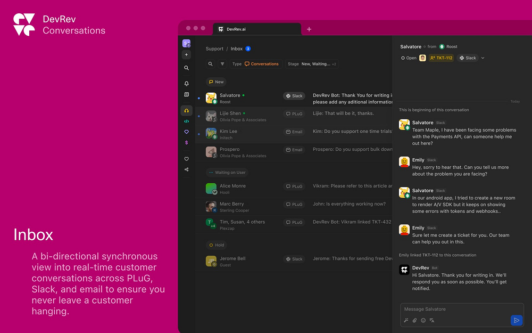The width and height of the screenshot is (532, 333).
Task: Click the PLuG badge on Marc Berry row
Action: click(294, 204)
